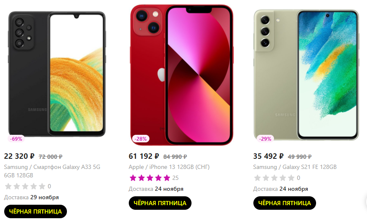
Task: Click the 22 320 ₽ price
Action: point(19,156)
